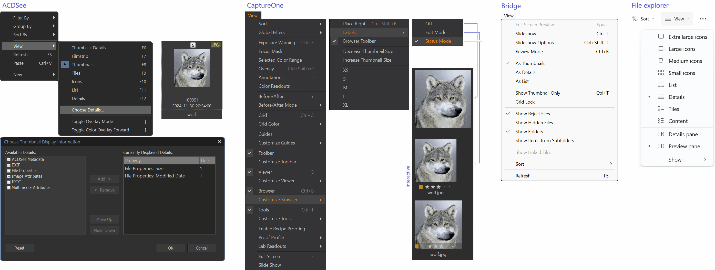The height and width of the screenshot is (270, 715).
Task: Click the File explorer Sort arrows icon
Action: [x=635, y=19]
